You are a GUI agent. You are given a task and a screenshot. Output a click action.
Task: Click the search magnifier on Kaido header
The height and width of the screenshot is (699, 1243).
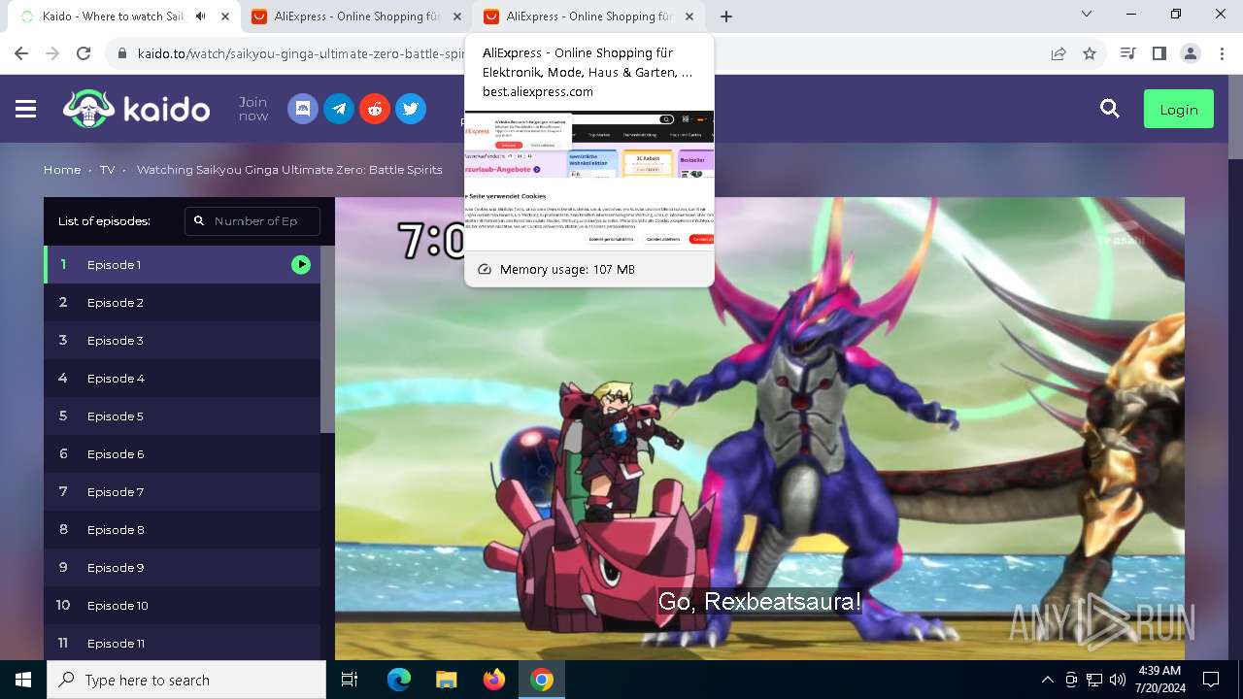(x=1110, y=109)
